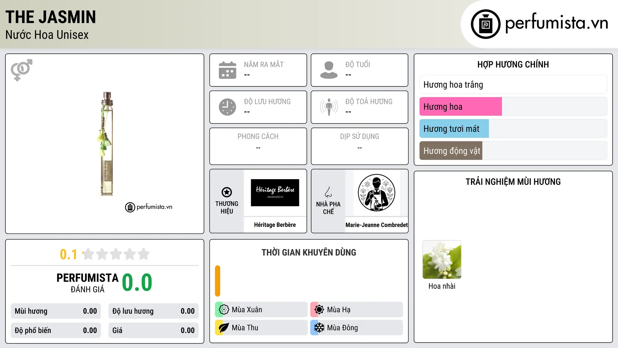Click the Nước Hoa Unisex subtitle

(47, 35)
